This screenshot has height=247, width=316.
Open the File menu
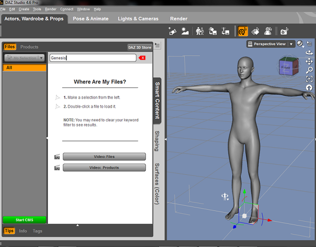tap(3, 9)
